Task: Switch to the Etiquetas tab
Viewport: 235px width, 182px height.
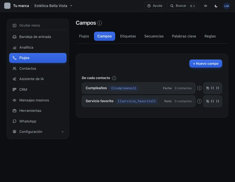Action: [128, 36]
